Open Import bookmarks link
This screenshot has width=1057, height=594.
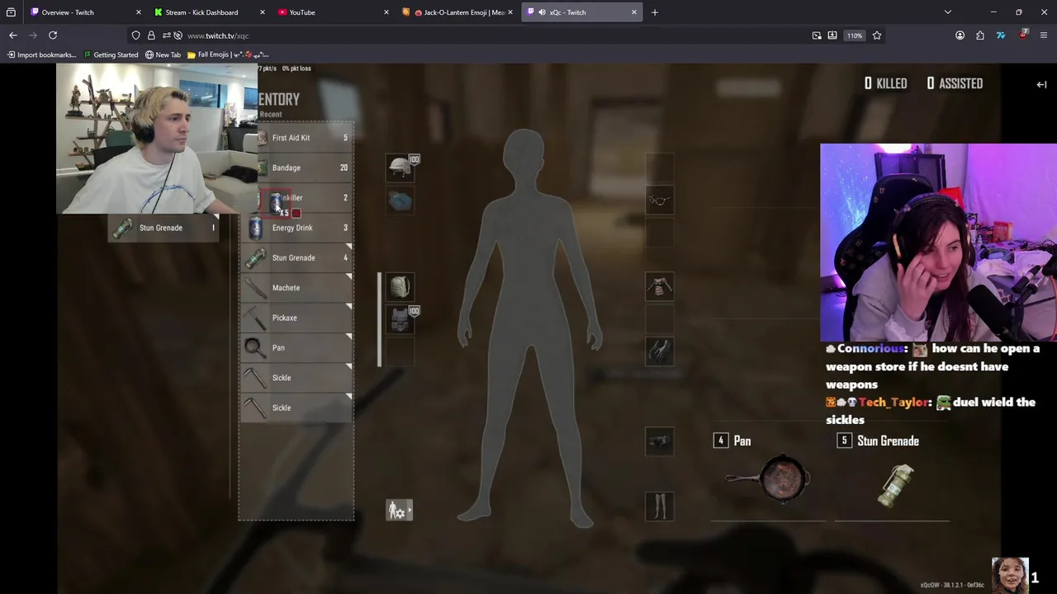[41, 55]
